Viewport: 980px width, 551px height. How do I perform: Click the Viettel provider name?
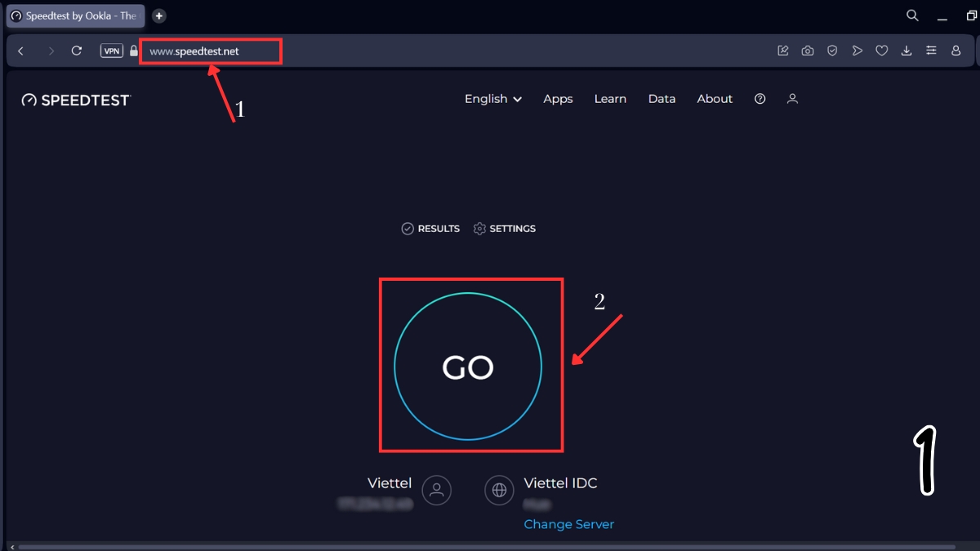[390, 483]
